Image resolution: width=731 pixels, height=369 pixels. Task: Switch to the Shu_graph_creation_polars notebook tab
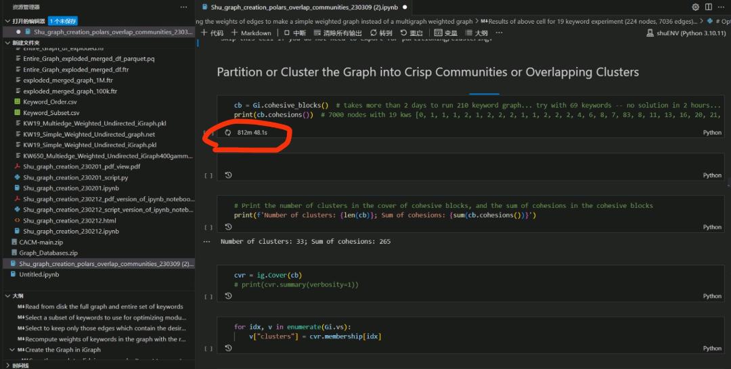pos(305,7)
